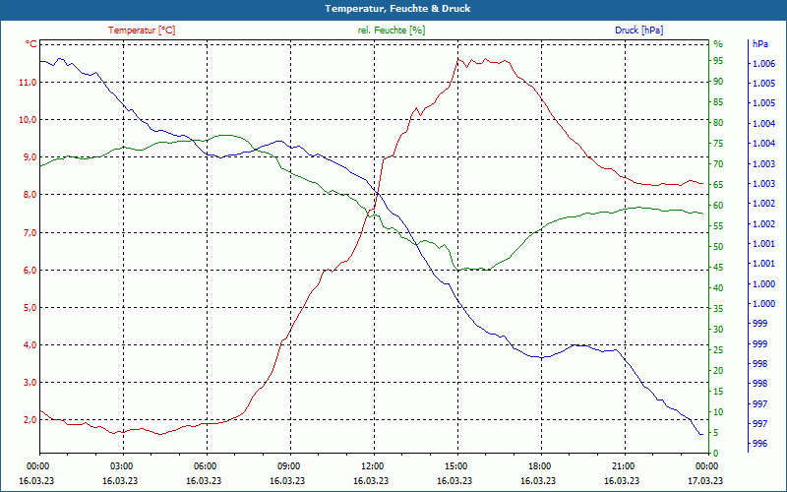Click the green "65" humidity axis value
Image resolution: width=787 pixels, height=492 pixels.
tap(718, 184)
